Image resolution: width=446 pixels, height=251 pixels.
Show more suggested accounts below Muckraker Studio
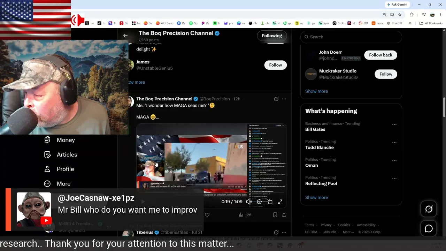[316, 91]
